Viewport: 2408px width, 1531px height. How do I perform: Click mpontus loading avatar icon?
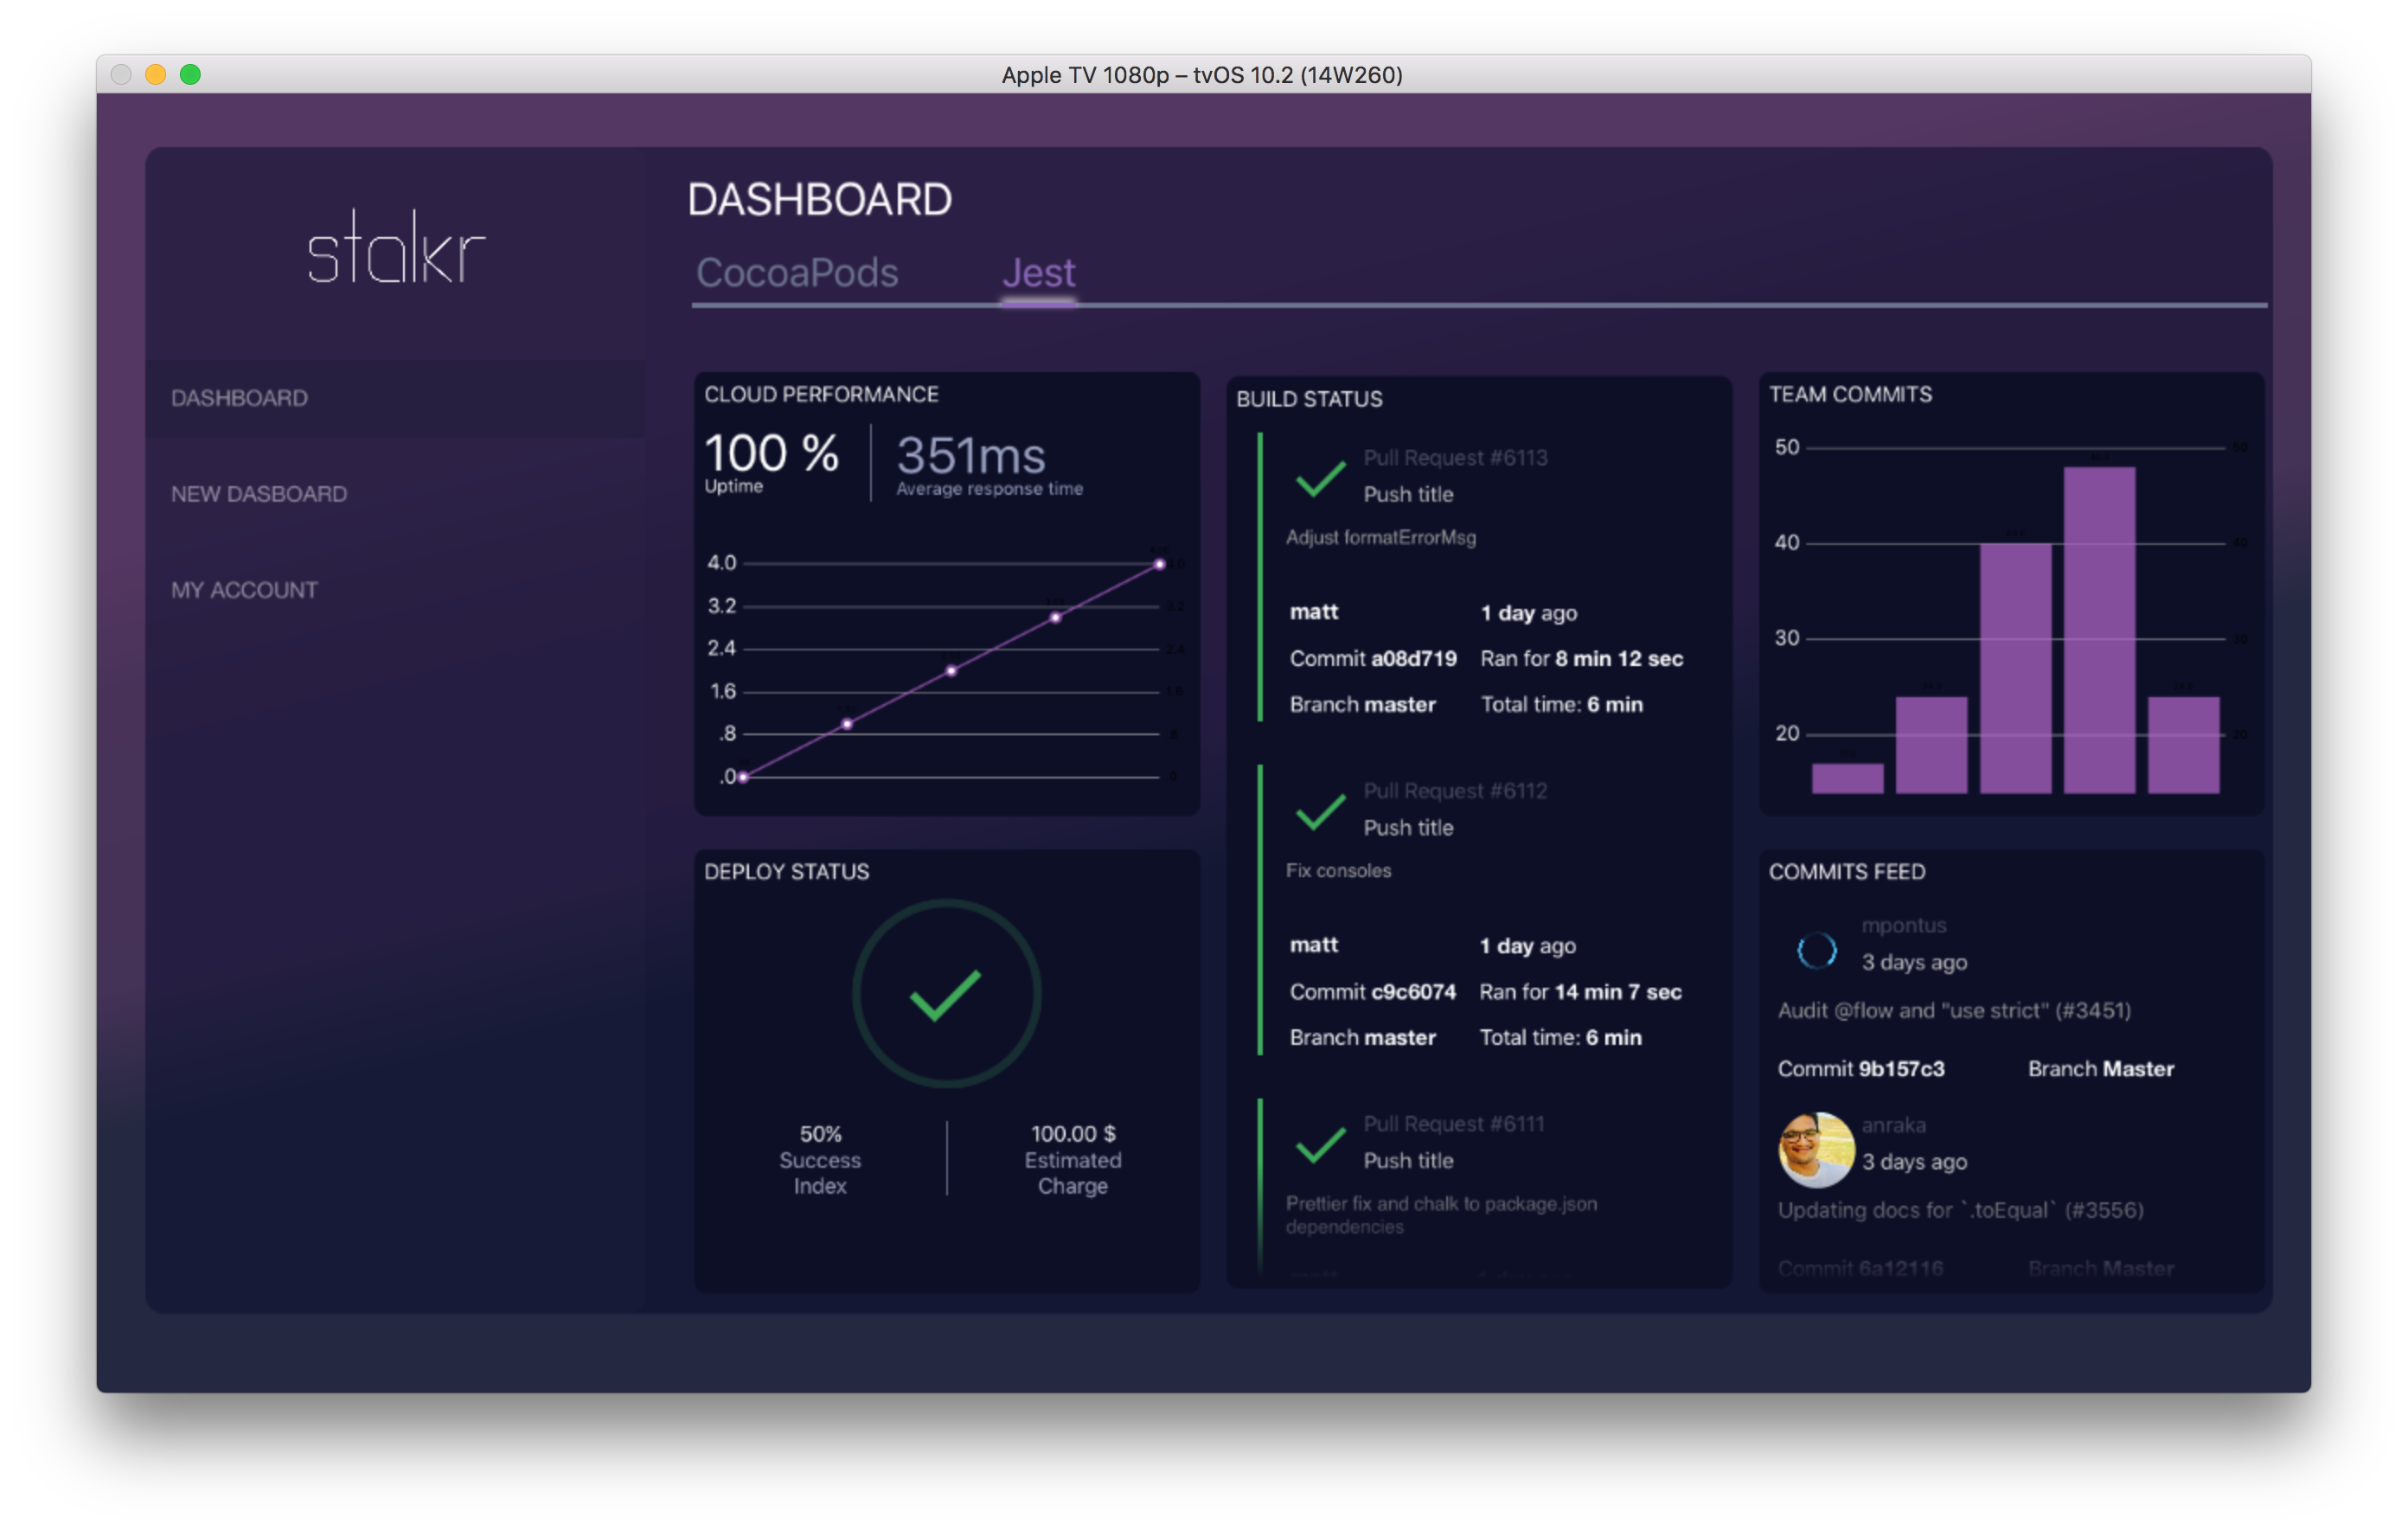[x=1816, y=949]
